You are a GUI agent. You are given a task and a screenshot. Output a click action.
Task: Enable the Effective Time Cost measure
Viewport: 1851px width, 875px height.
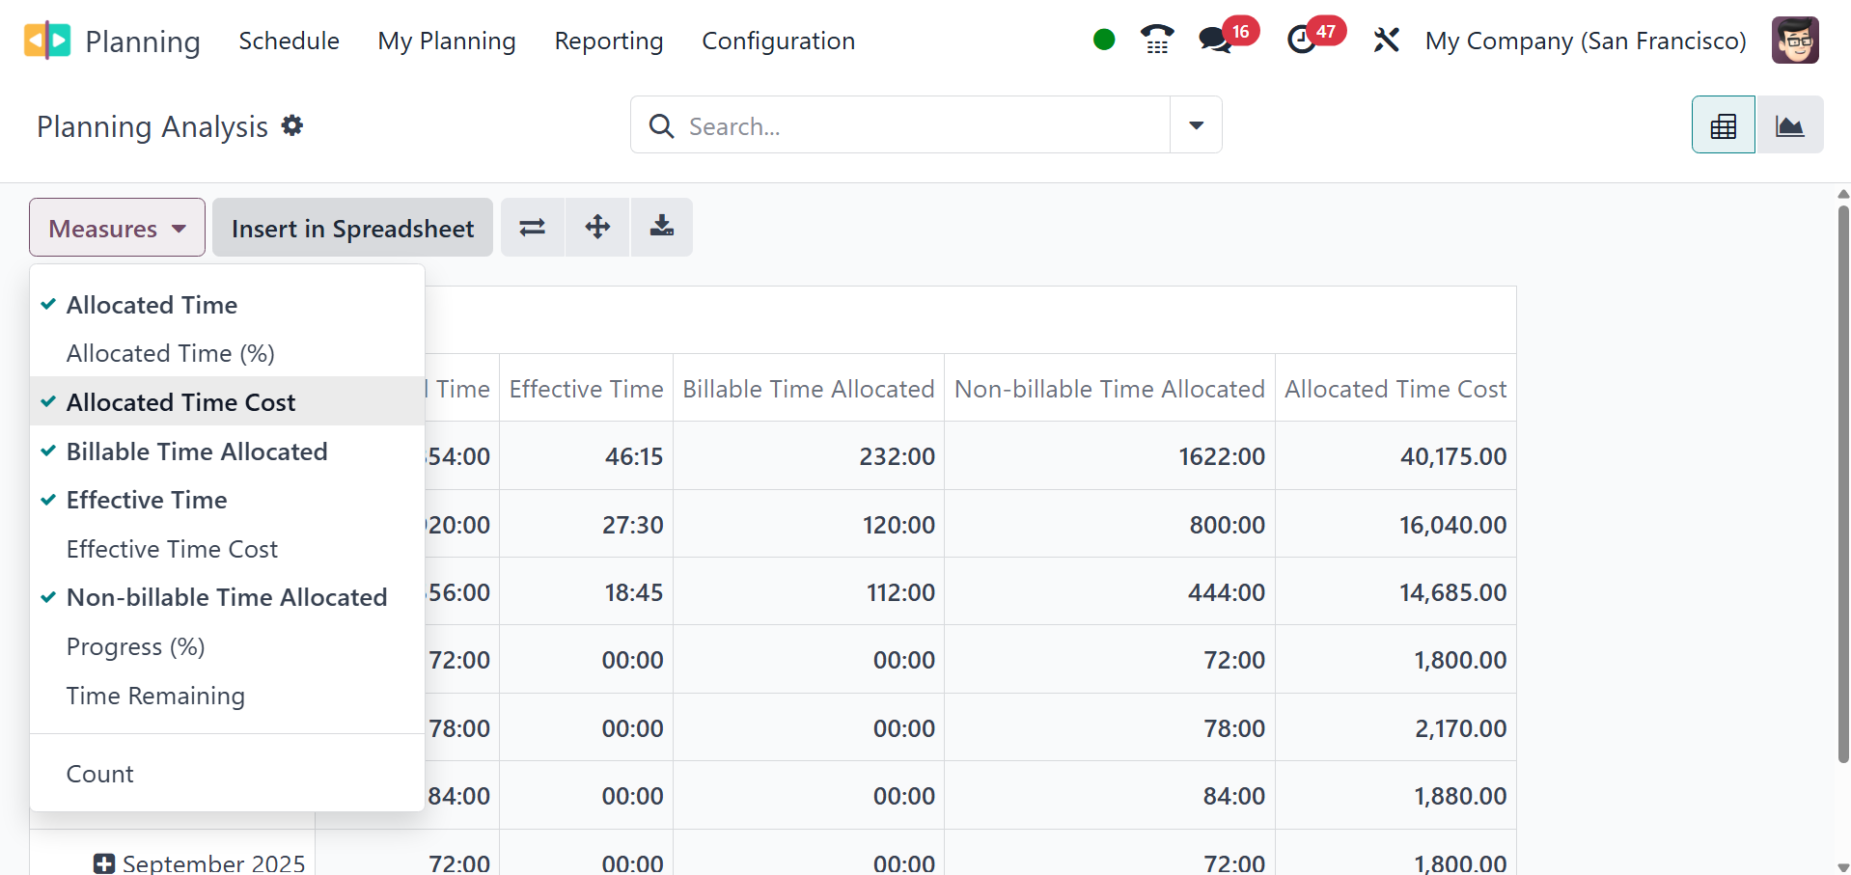172,549
